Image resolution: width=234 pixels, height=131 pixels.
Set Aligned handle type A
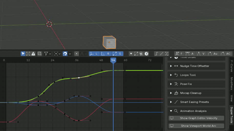point(190,54)
